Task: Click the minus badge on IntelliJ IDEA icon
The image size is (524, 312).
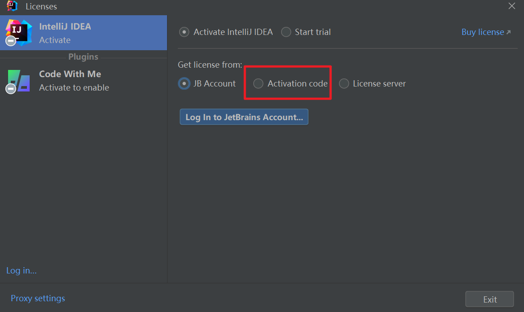Action: [x=11, y=41]
